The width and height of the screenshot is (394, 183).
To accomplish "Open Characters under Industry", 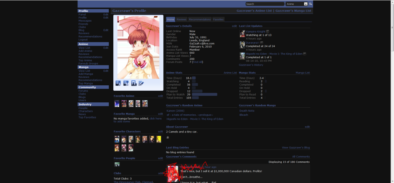I will point(86,111).
